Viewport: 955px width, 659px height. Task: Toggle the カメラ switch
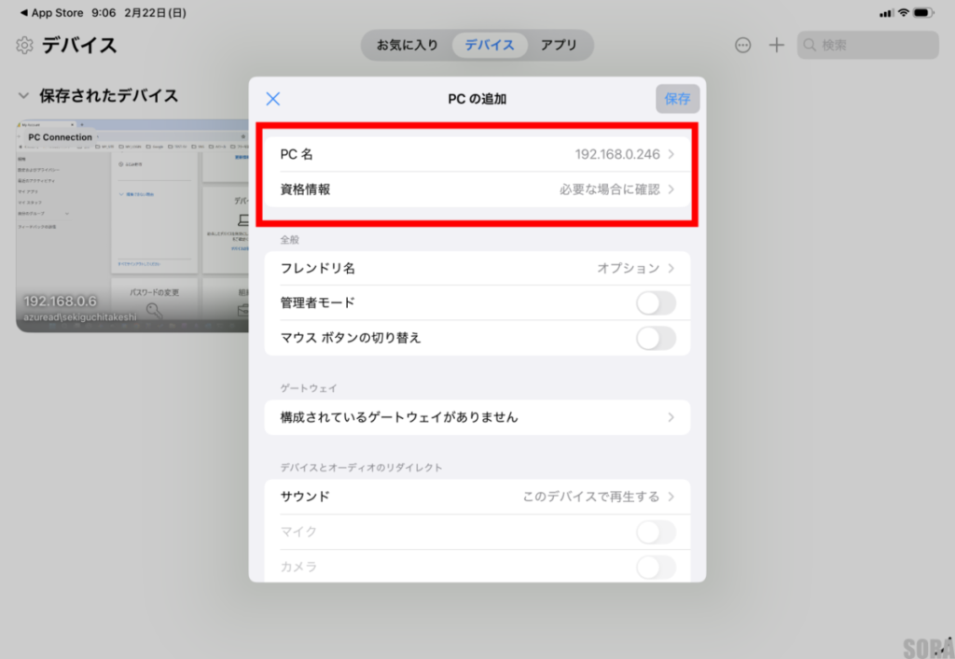656,567
